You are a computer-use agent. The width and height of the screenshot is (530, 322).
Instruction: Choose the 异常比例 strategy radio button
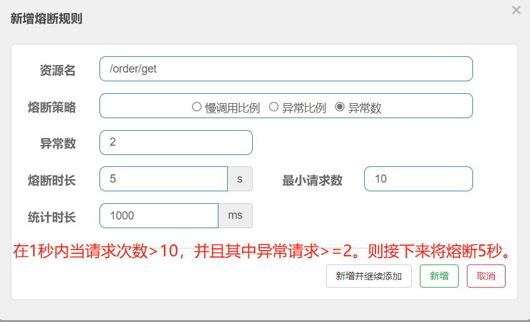tap(273, 107)
